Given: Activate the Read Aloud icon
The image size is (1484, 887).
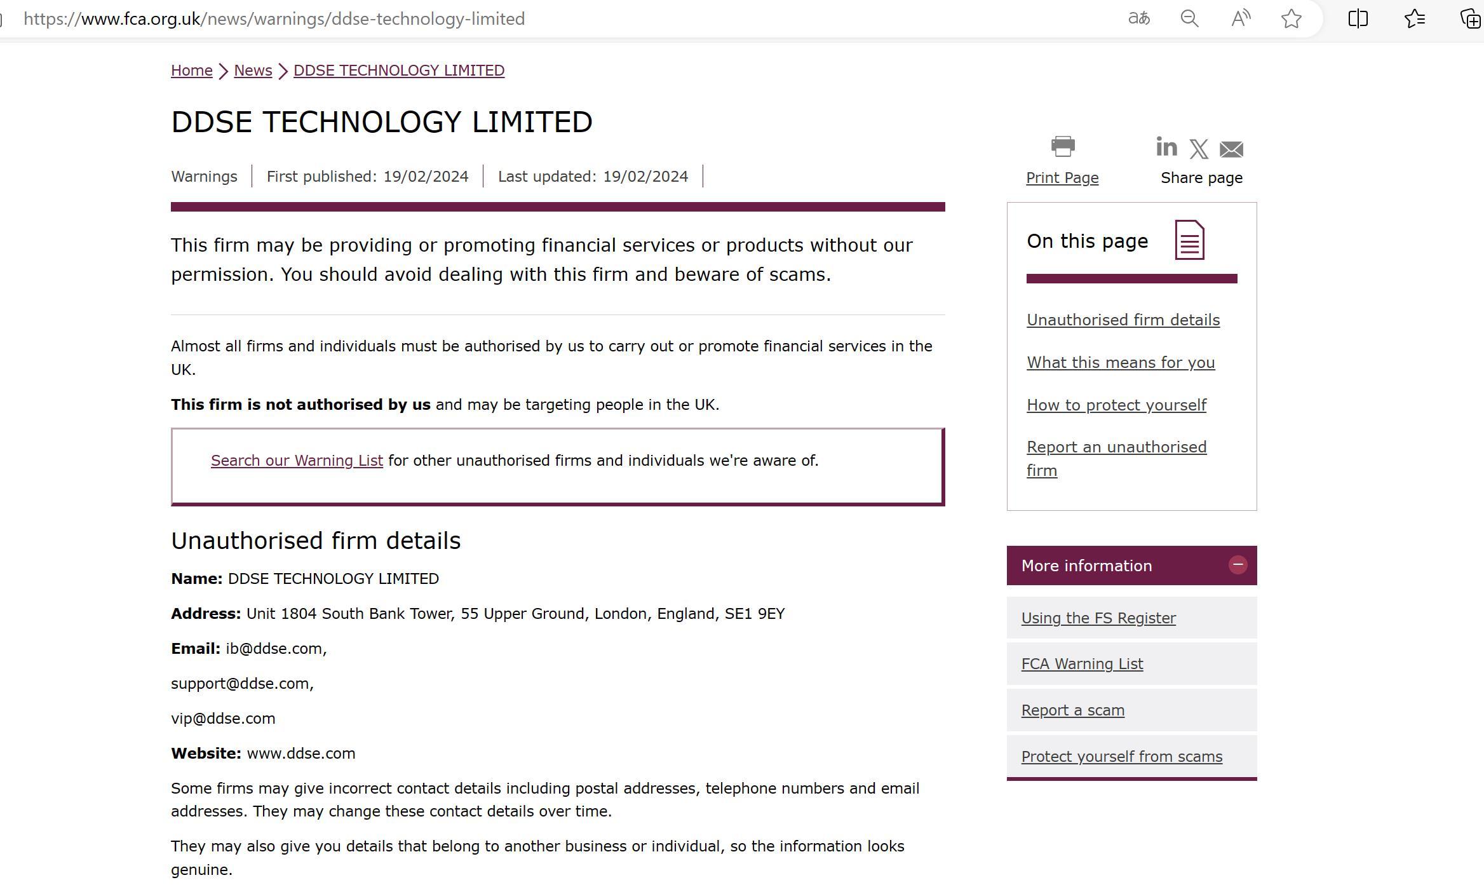Looking at the screenshot, I should (1241, 18).
